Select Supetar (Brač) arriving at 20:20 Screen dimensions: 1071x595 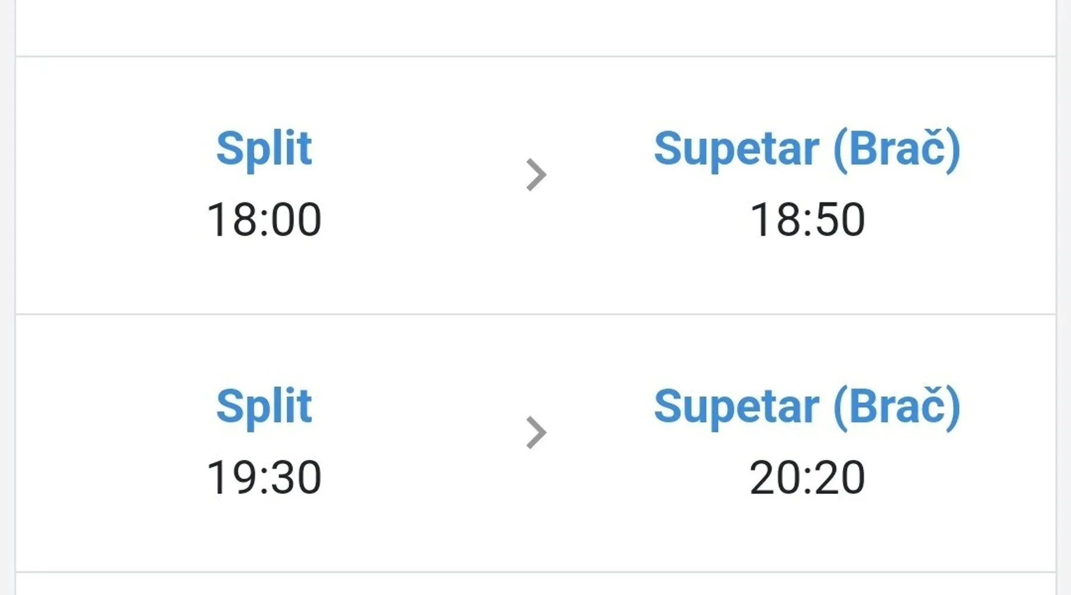[x=807, y=407]
